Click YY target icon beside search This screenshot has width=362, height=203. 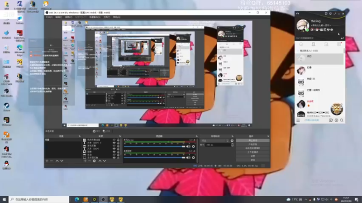[336, 120]
